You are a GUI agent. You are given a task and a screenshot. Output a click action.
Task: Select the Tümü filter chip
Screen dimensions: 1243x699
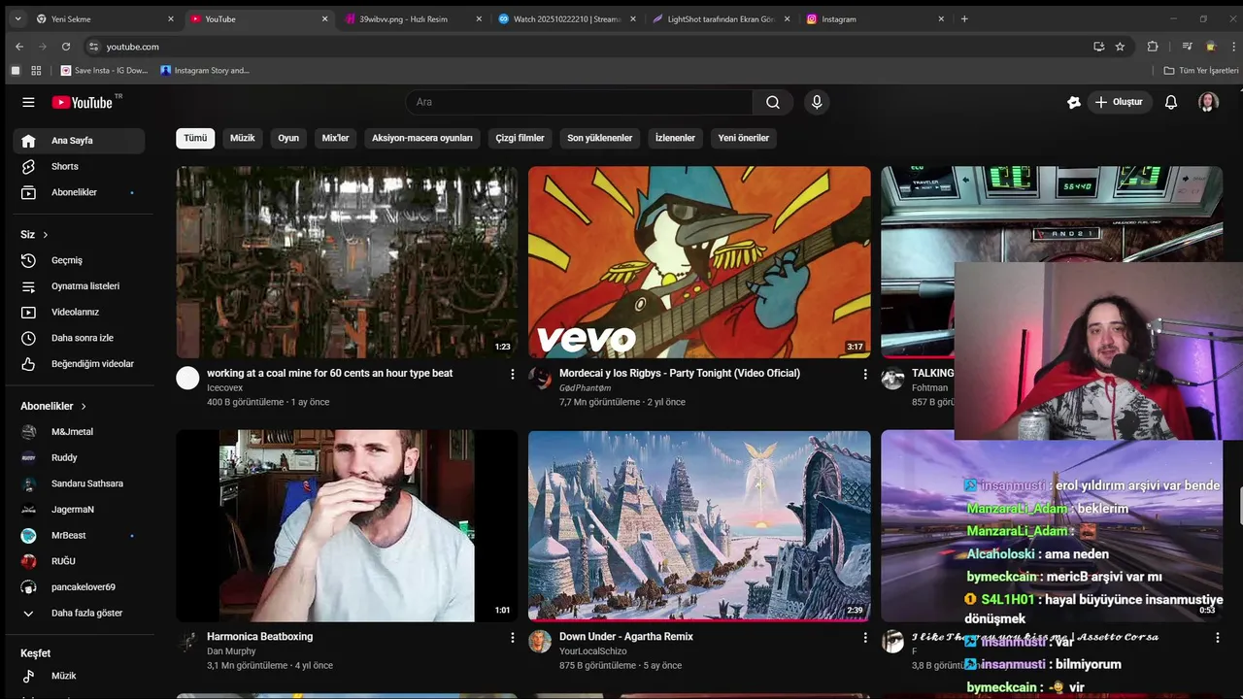pyautogui.click(x=195, y=138)
